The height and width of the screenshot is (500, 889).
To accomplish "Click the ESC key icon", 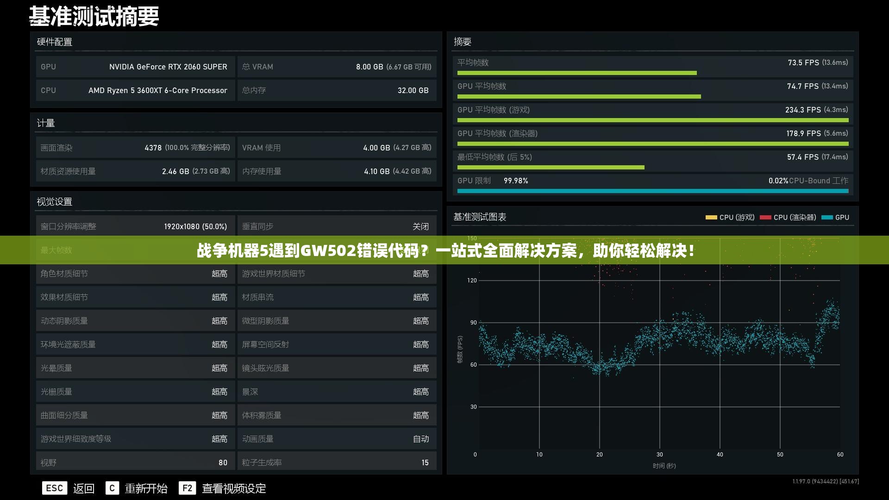I will click(55, 488).
